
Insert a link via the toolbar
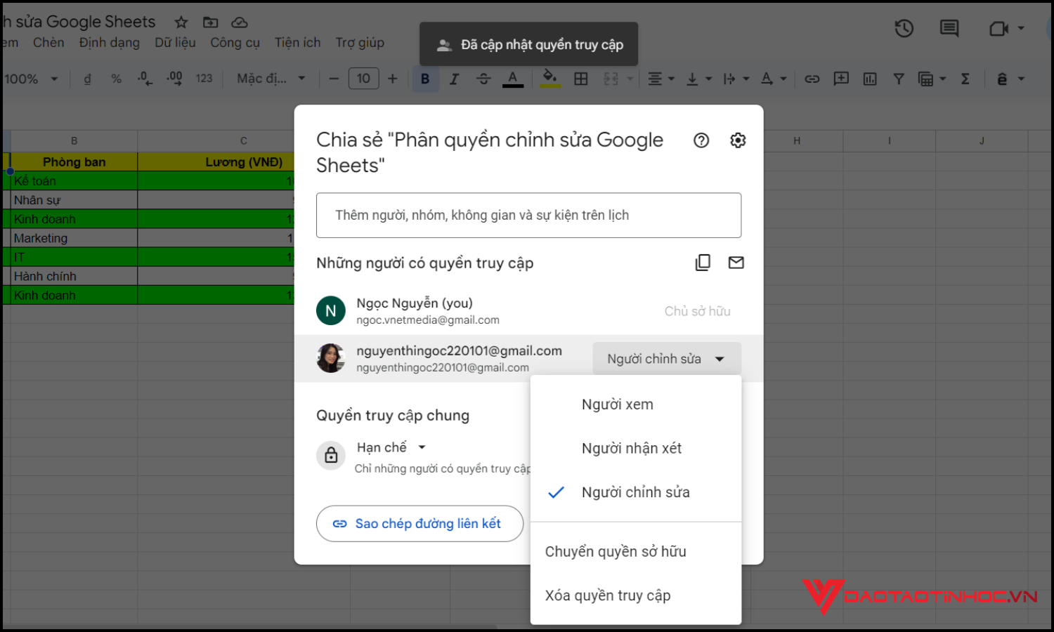point(812,78)
